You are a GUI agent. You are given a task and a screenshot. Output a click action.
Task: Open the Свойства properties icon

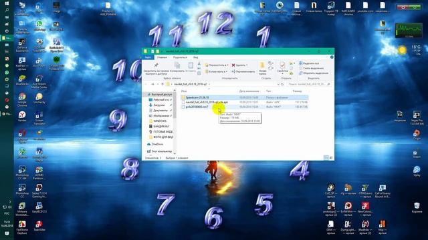[x=282, y=65]
